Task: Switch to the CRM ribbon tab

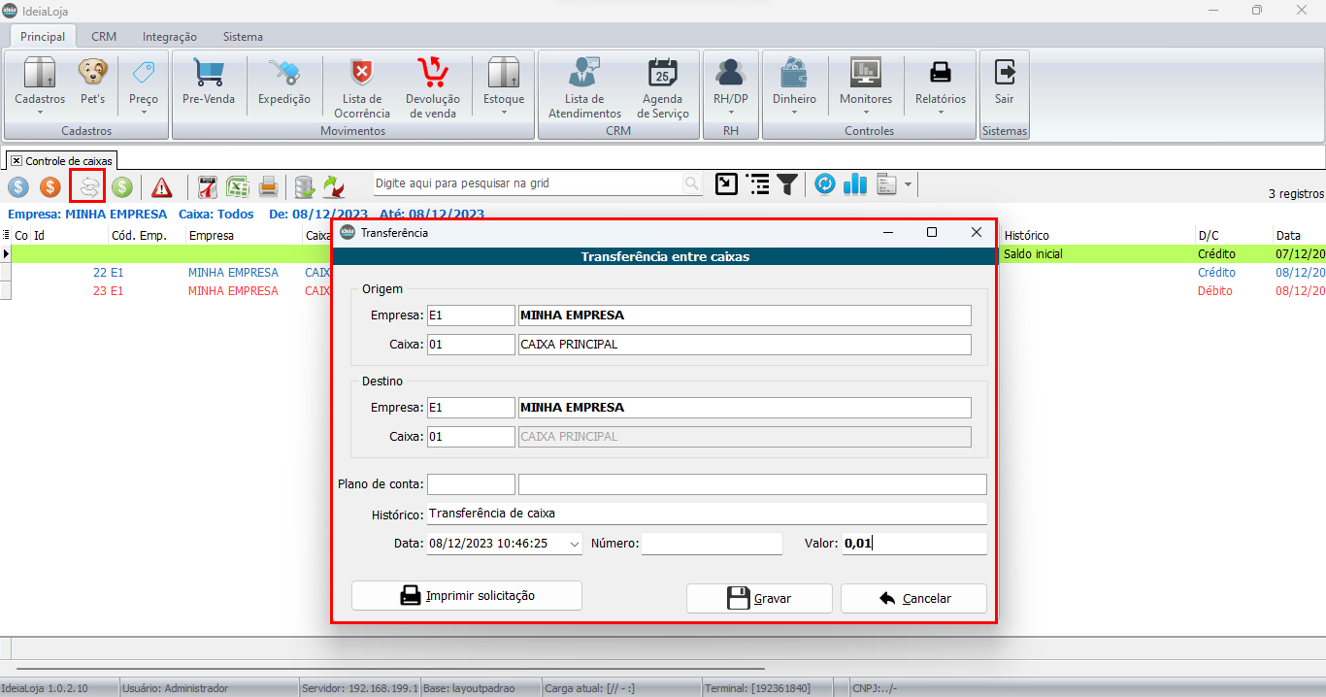Action: click(x=104, y=37)
